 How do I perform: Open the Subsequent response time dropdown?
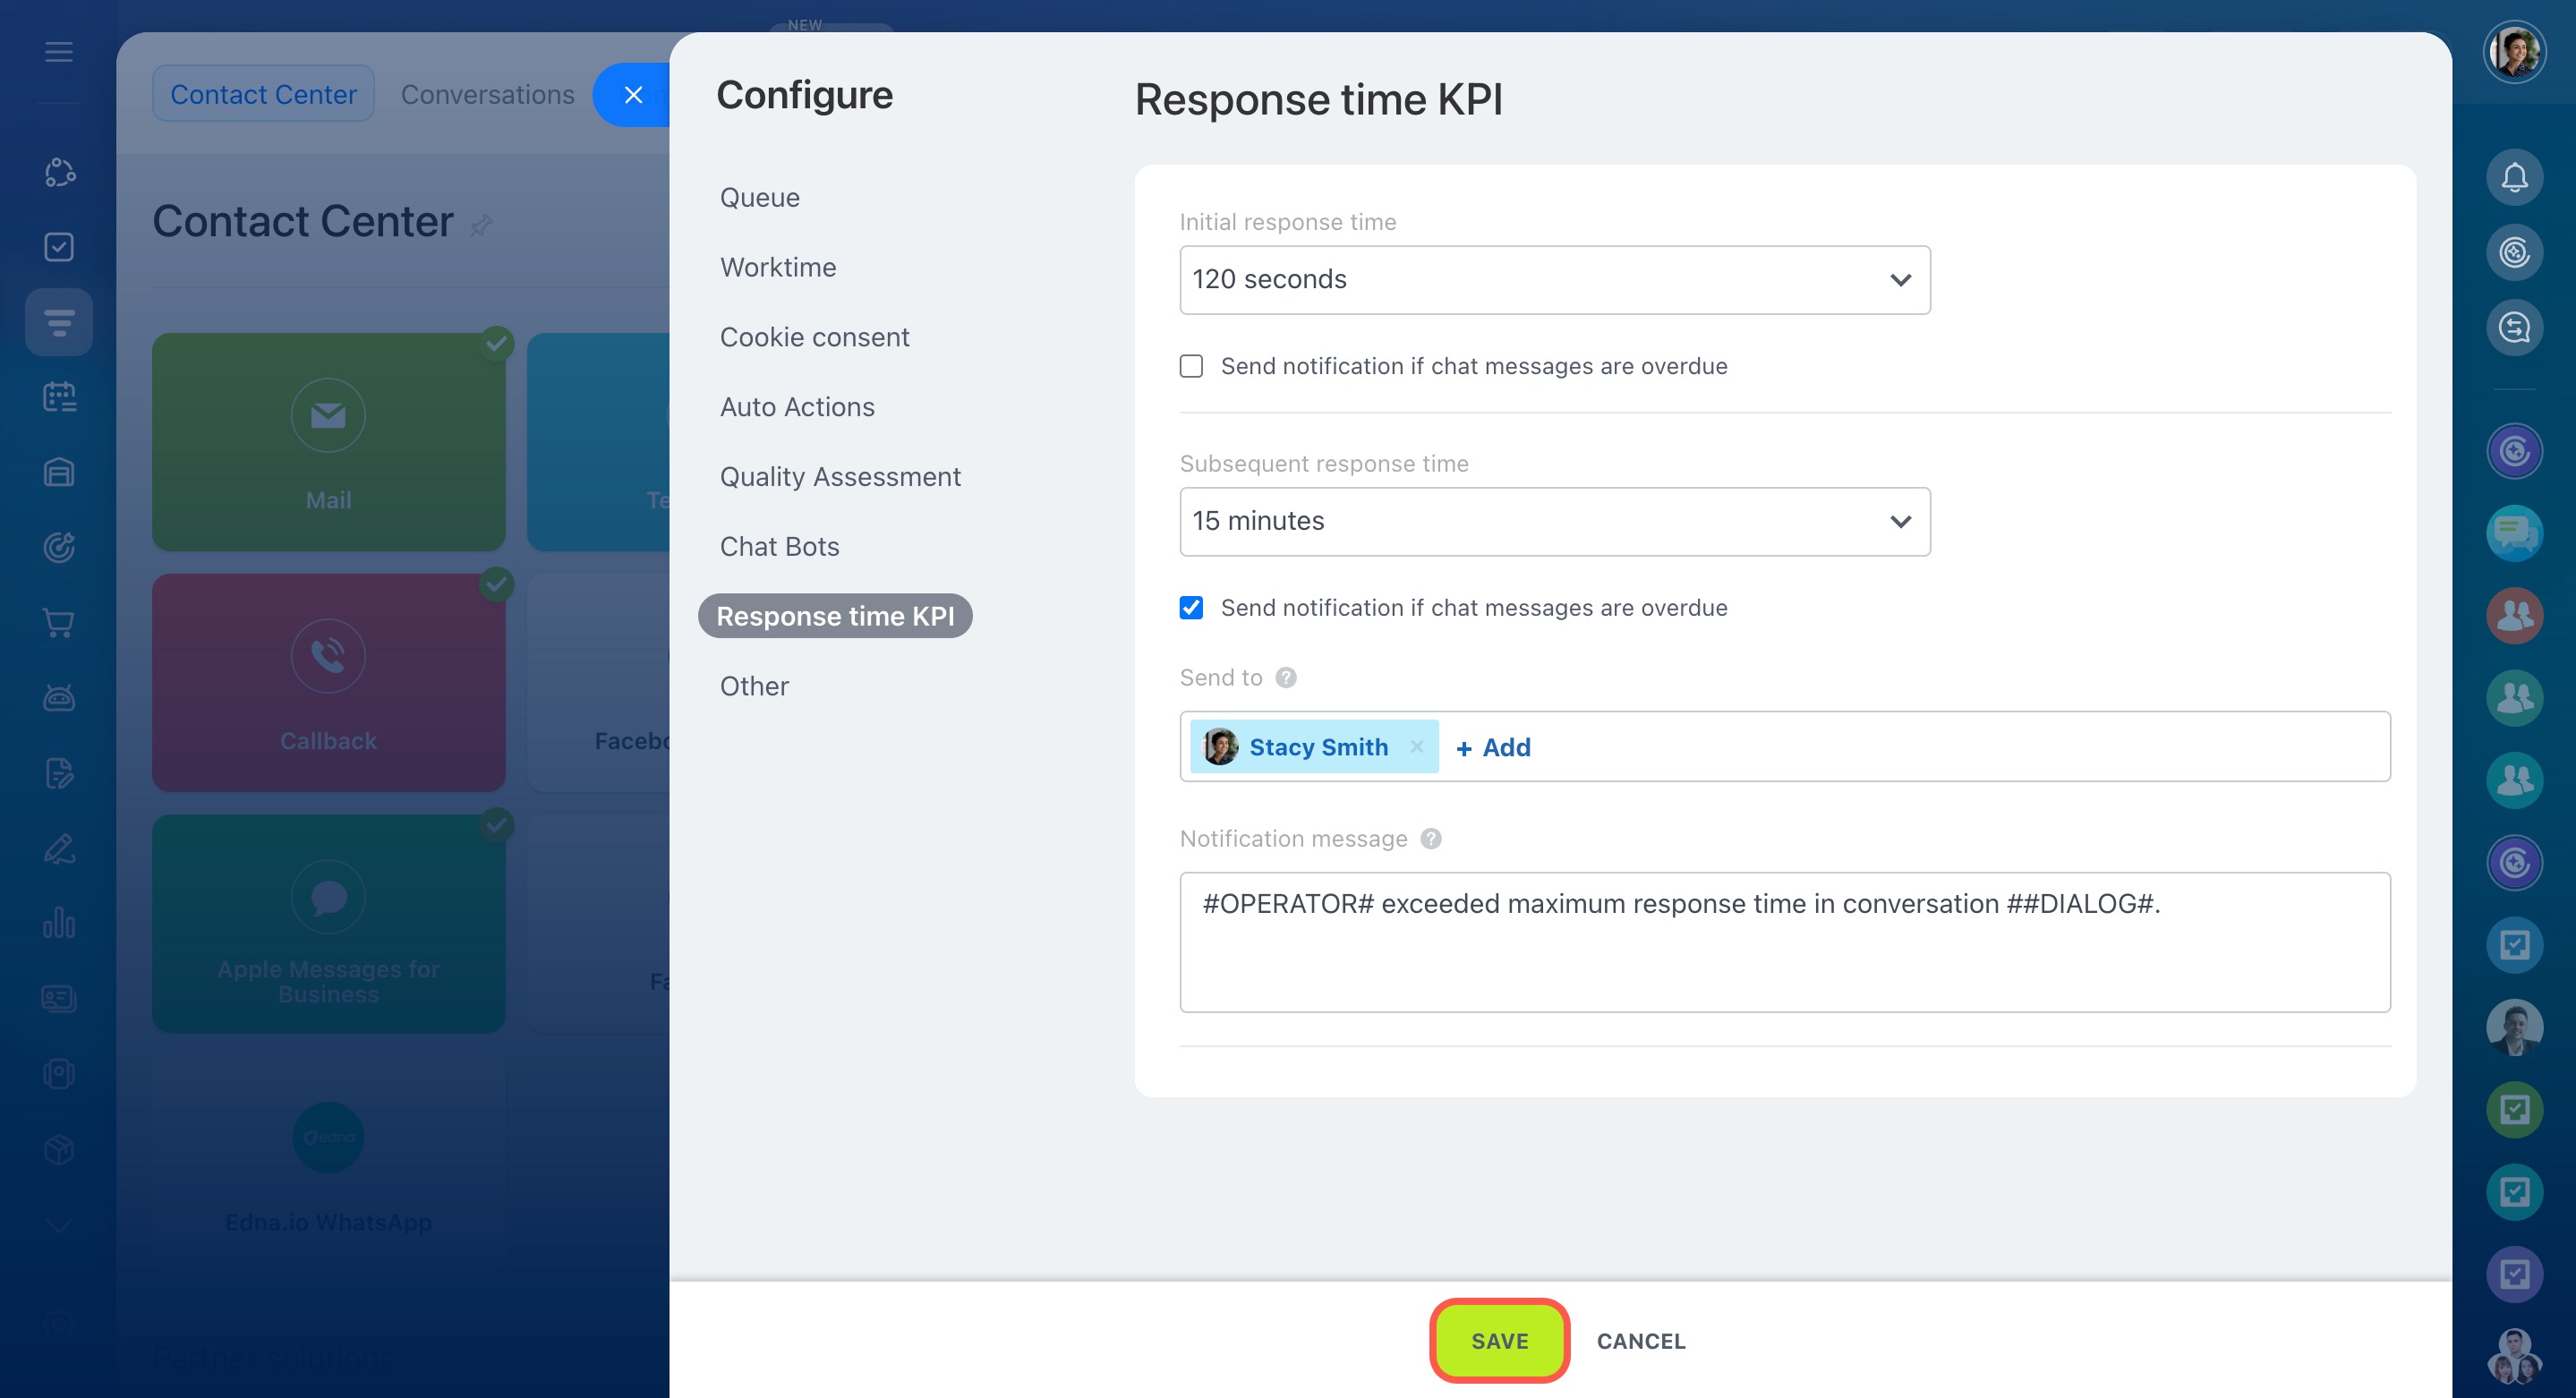point(1554,522)
